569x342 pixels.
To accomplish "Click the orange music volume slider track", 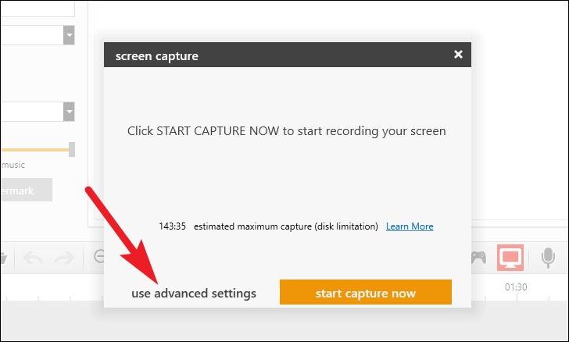I will pyautogui.click(x=34, y=149).
